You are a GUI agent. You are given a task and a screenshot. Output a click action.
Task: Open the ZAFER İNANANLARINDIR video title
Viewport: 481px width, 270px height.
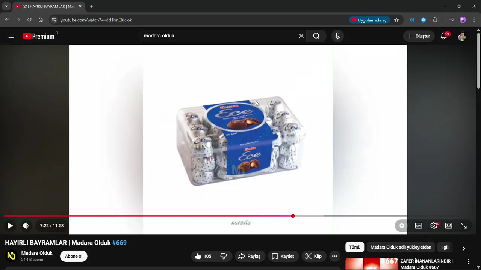(x=427, y=264)
